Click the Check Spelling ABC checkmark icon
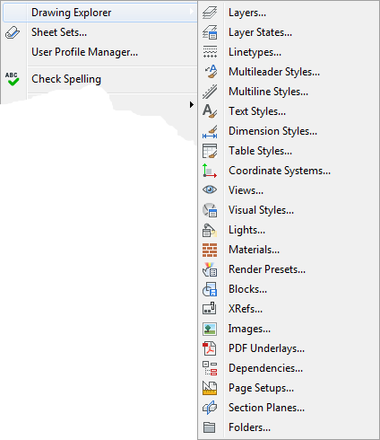This screenshot has width=380, height=440. click(x=12, y=79)
